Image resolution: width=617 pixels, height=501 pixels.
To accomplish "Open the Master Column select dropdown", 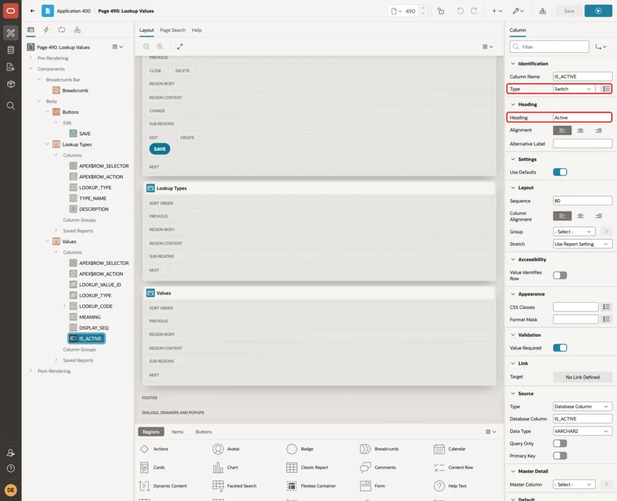I will click(x=574, y=485).
